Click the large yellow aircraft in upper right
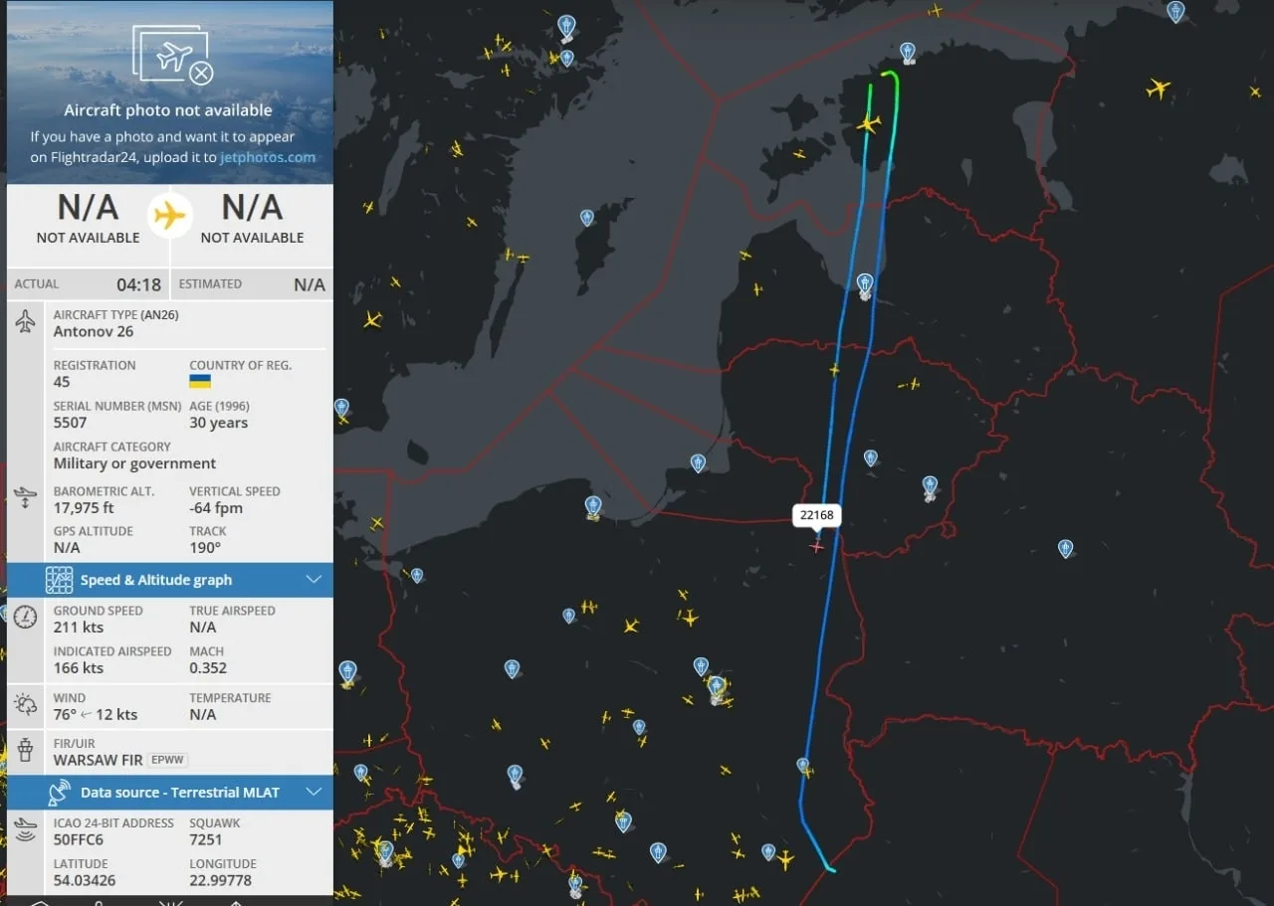The image size is (1274, 906). point(1159,88)
